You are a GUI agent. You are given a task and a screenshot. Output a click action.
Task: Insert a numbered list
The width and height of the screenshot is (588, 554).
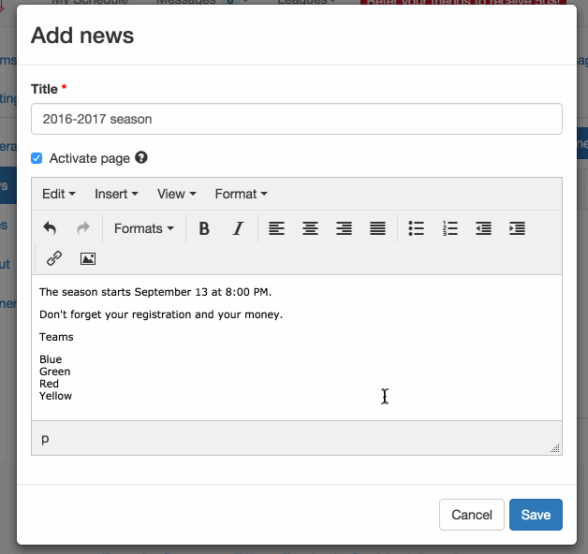[x=450, y=228]
